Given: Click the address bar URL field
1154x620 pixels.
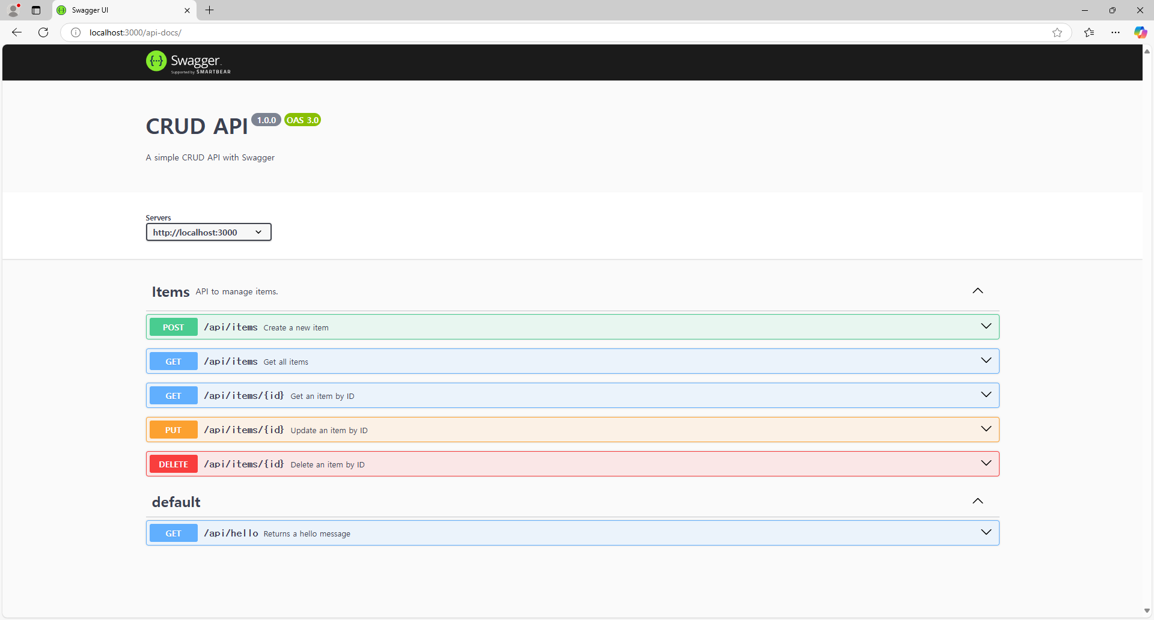Looking at the screenshot, I should click(x=565, y=32).
